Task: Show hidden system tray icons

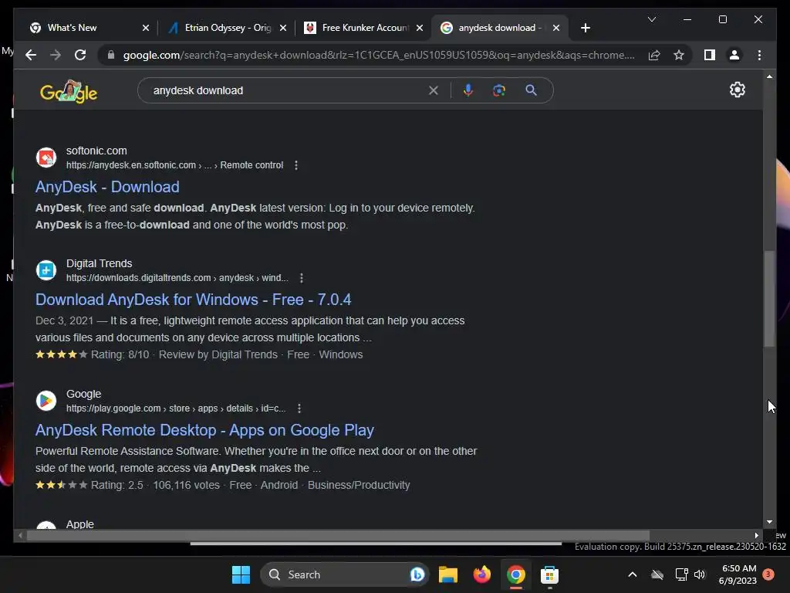Action: (633, 574)
